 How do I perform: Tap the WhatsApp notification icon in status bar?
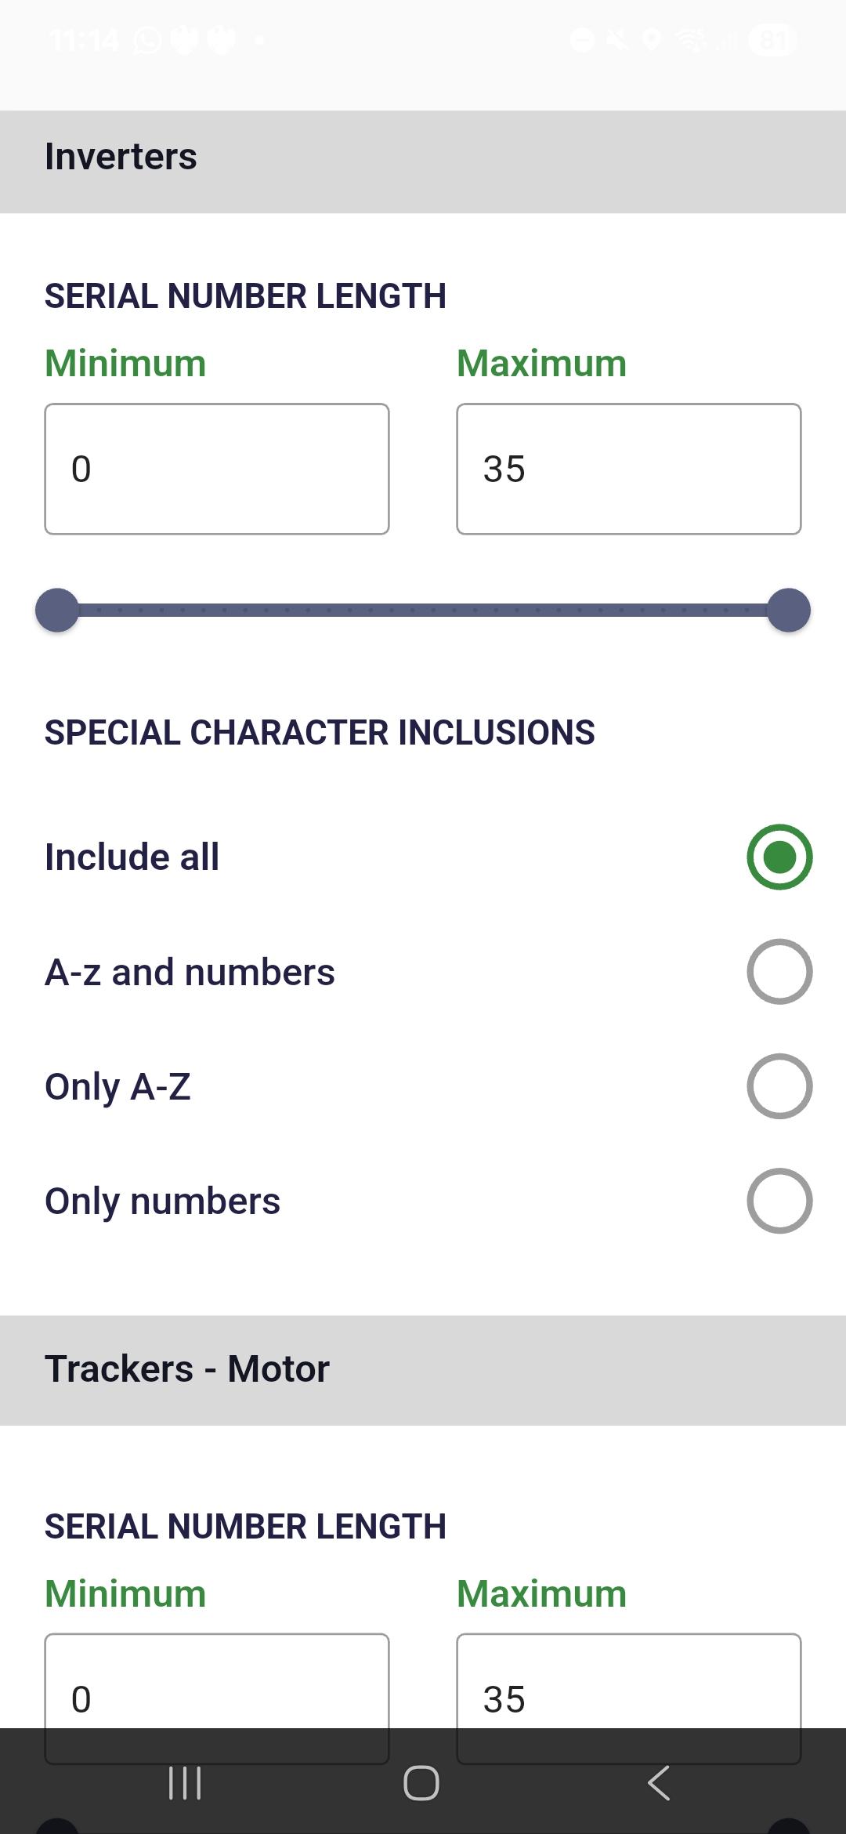coord(148,39)
